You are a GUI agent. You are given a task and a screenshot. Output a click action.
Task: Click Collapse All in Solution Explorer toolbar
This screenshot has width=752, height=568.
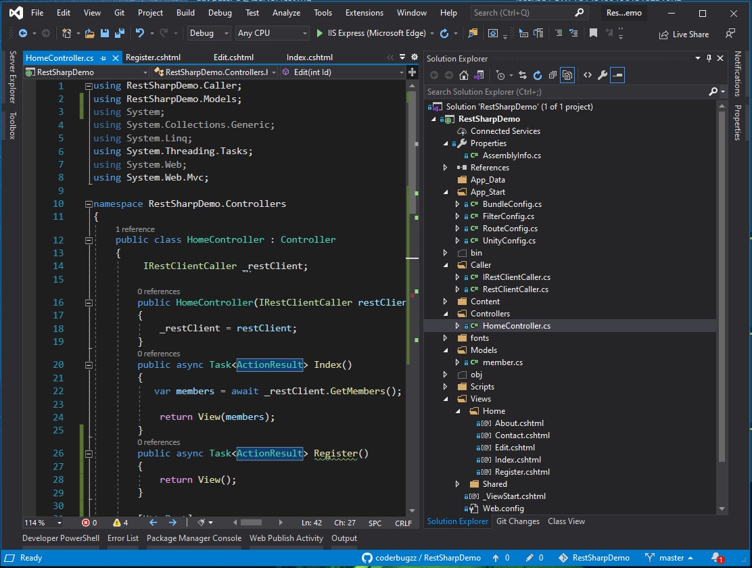point(553,76)
